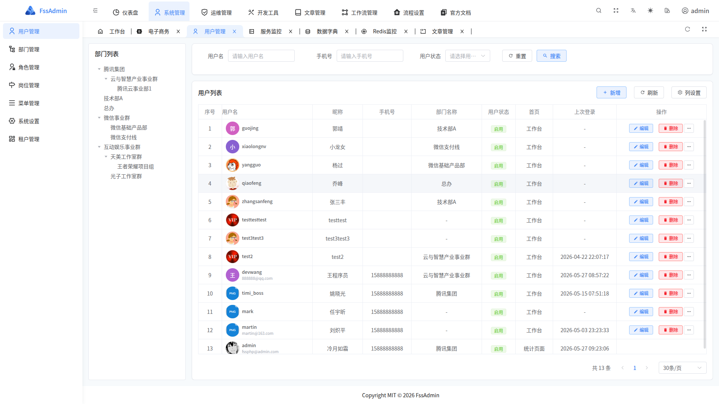Open 列设置 column settings
This screenshot has width=719, height=404.
point(689,92)
